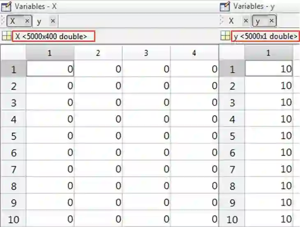Click cell row 10 column 2 in X table
The image size is (300, 227).
tap(98, 219)
